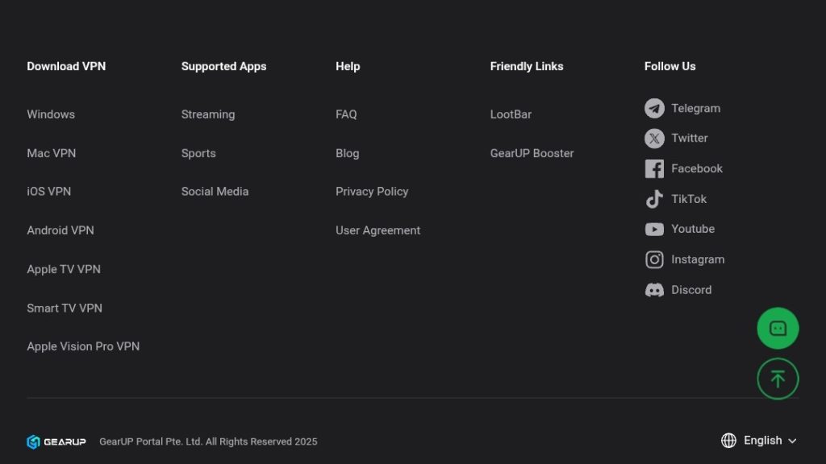Open the GearUP Booster link
This screenshot has width=826, height=464.
pos(532,153)
